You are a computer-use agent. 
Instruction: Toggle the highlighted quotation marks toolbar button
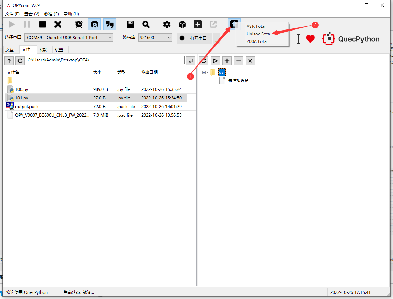[x=110, y=24]
